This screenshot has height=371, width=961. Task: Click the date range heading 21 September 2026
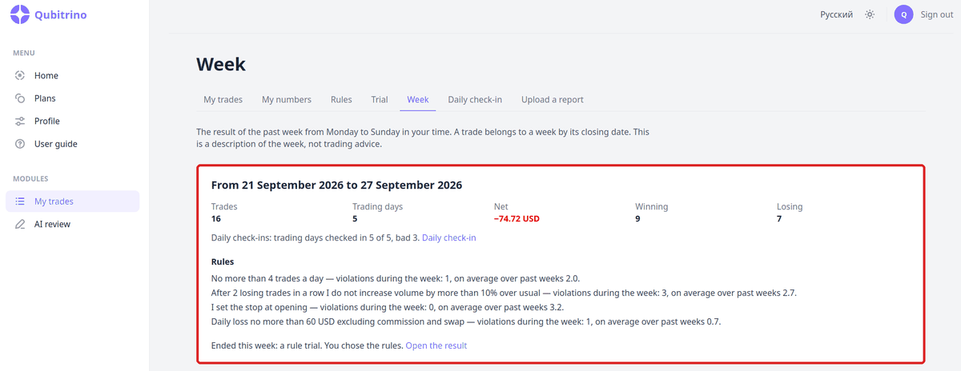click(x=336, y=185)
